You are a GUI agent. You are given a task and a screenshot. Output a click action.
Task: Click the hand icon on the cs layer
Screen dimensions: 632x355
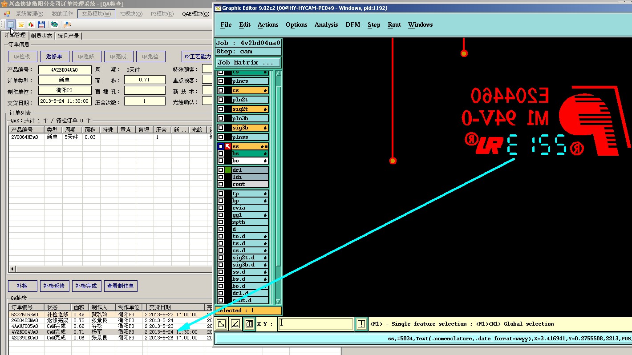[x=265, y=90]
